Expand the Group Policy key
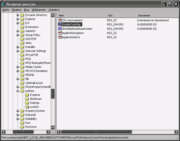This screenshot has width=180, height=141. pyautogui.click(x=18, y=35)
